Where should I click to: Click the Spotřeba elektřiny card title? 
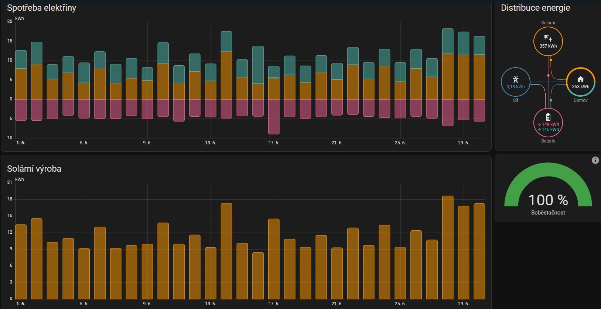click(41, 8)
